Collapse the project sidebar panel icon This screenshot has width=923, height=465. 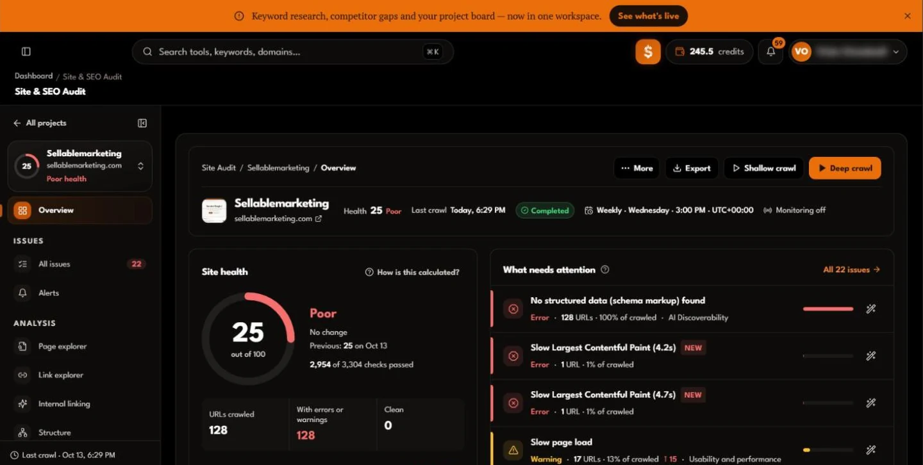tap(142, 123)
